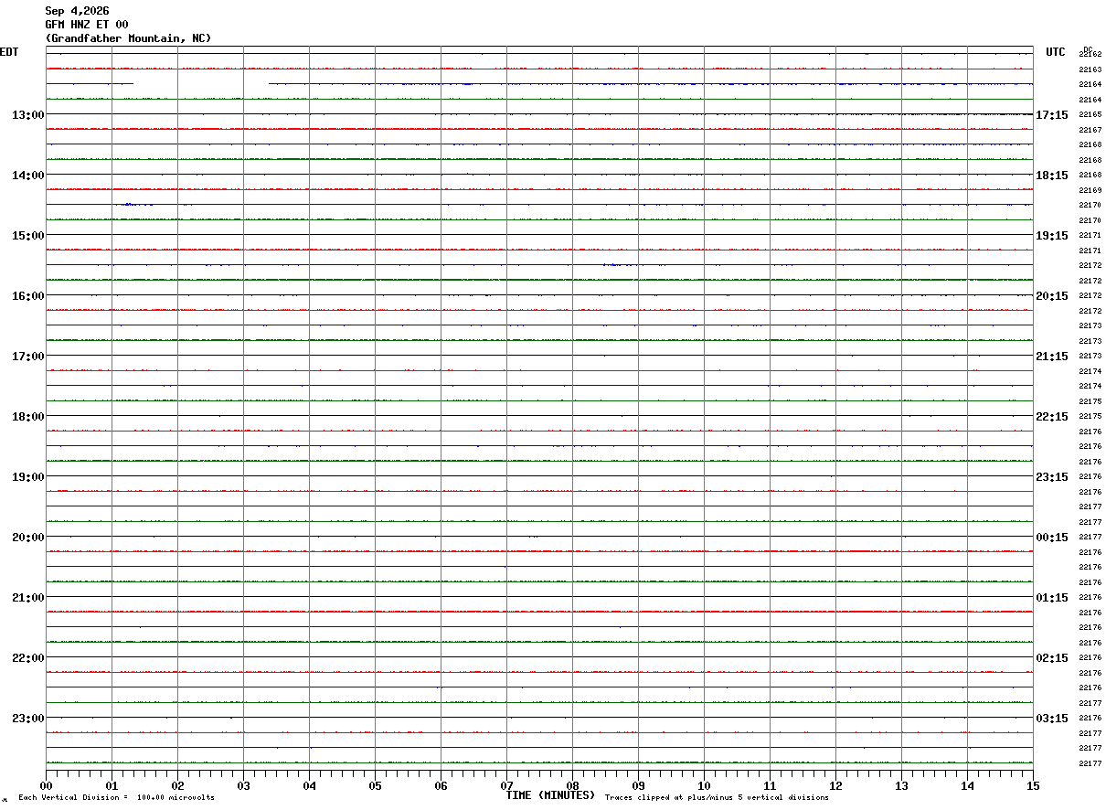Select the GFM HNZ ET 00 station code
The width and height of the screenshot is (1106, 810).
87,25
